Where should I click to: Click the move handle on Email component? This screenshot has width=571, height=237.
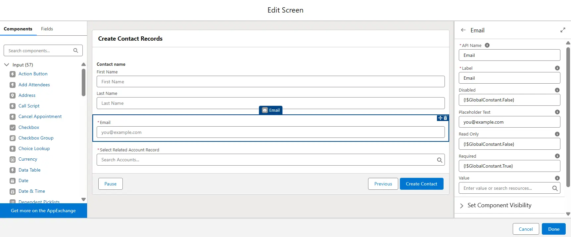(440, 118)
